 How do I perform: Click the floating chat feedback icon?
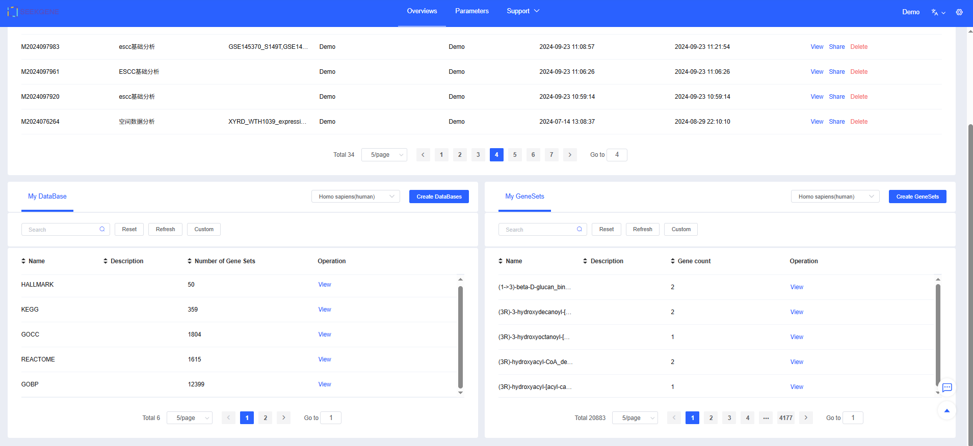tap(946, 387)
